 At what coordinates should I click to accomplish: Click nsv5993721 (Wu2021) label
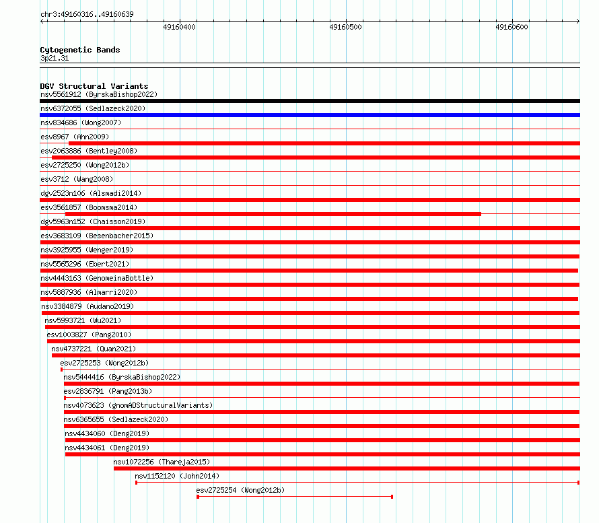83,320
